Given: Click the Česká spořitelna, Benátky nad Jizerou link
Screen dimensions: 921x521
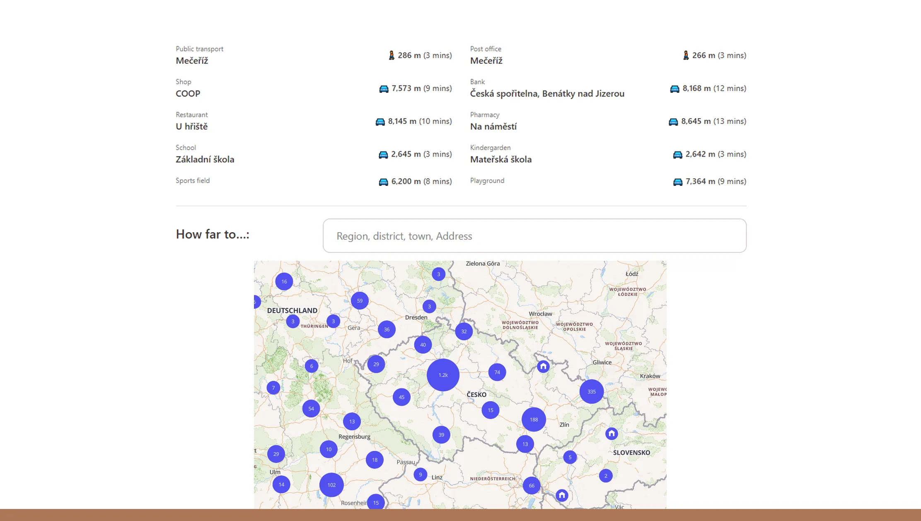Looking at the screenshot, I should click(548, 94).
